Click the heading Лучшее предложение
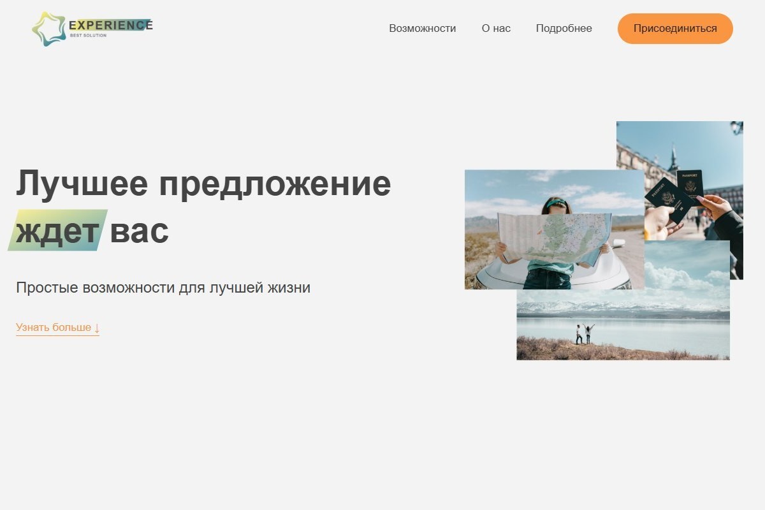 tap(203, 184)
